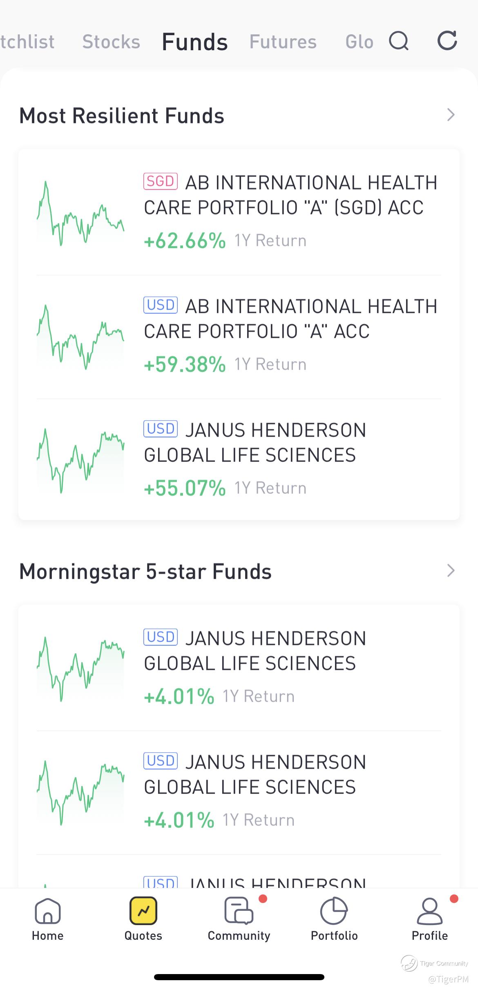Tap the SGD fund's sparkline chart

pyautogui.click(x=80, y=213)
